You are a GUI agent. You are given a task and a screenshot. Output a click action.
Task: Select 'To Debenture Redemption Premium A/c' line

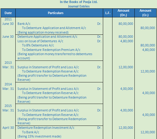coord(51,50)
